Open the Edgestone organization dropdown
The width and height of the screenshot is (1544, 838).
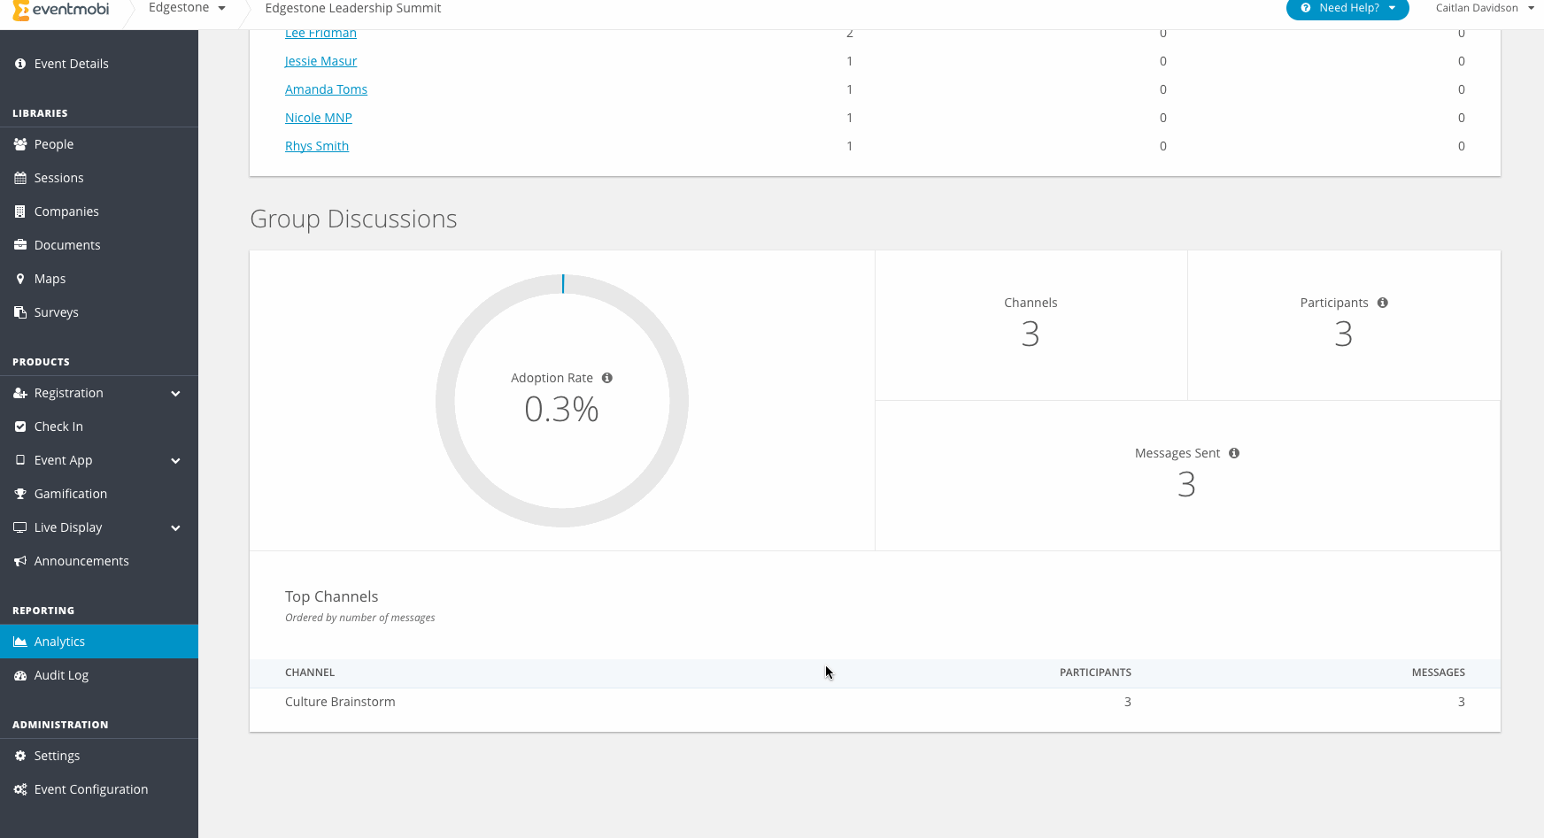click(x=187, y=8)
